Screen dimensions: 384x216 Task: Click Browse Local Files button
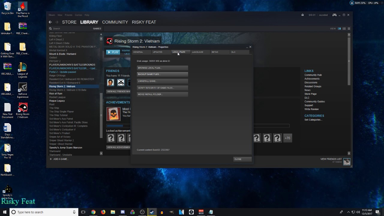162,68
